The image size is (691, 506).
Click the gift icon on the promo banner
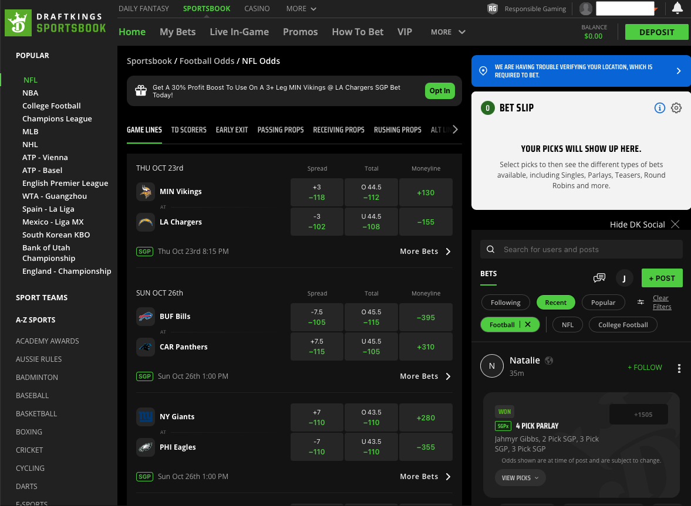(141, 90)
